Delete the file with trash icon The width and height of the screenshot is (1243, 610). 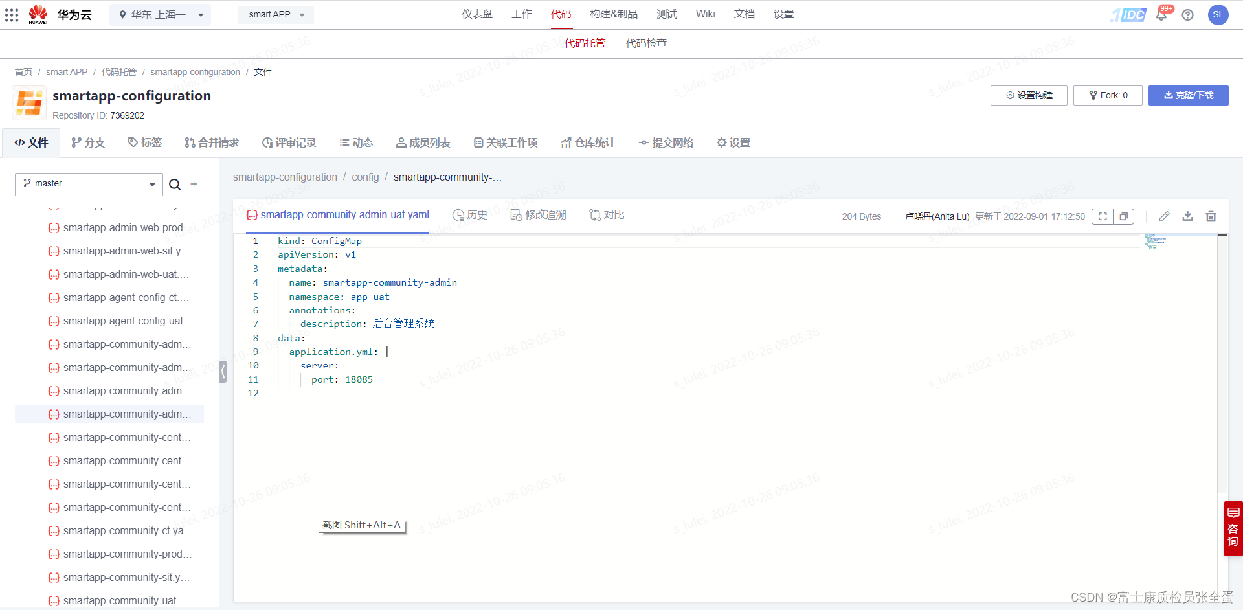1211,216
